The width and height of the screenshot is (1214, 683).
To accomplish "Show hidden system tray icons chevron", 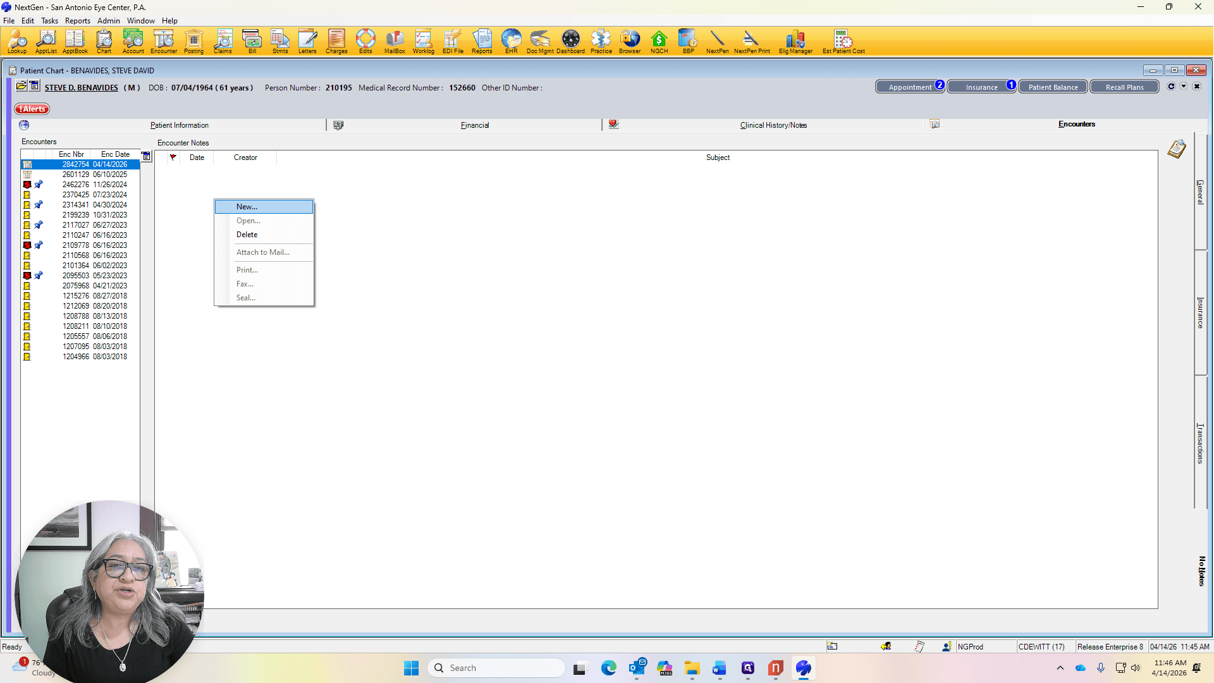I will pos(1060,668).
